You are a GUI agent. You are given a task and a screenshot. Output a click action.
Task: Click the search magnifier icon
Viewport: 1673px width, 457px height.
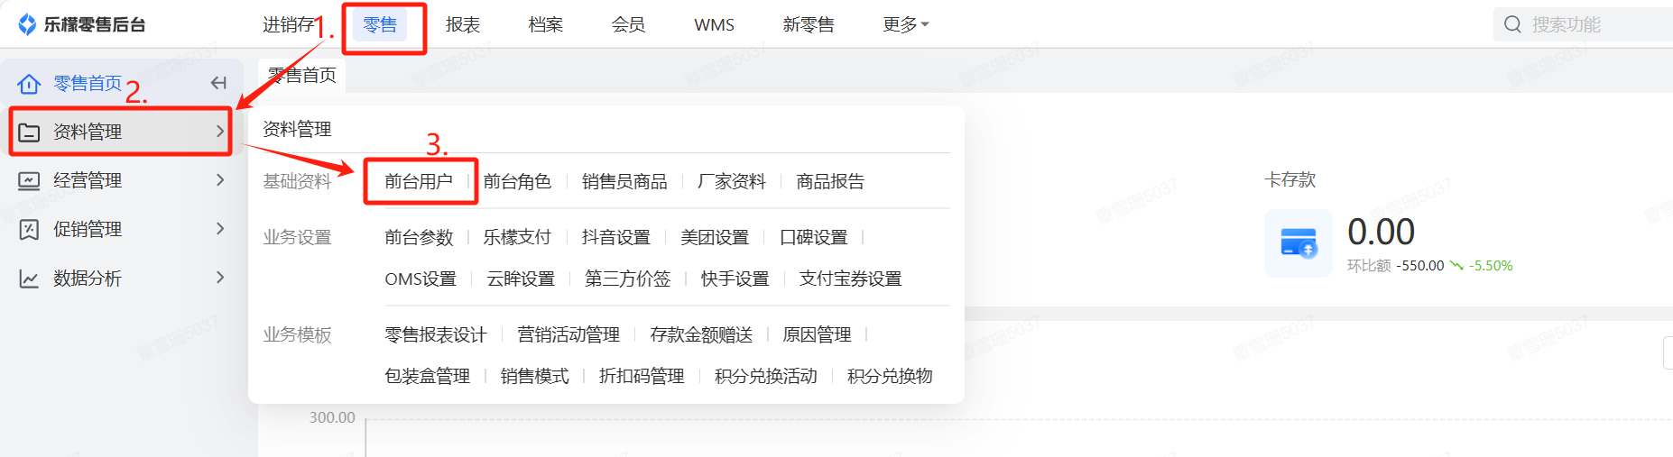1512,24
